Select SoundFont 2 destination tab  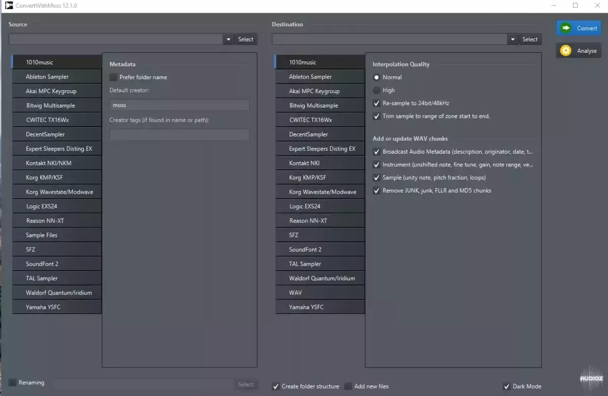(x=320, y=249)
